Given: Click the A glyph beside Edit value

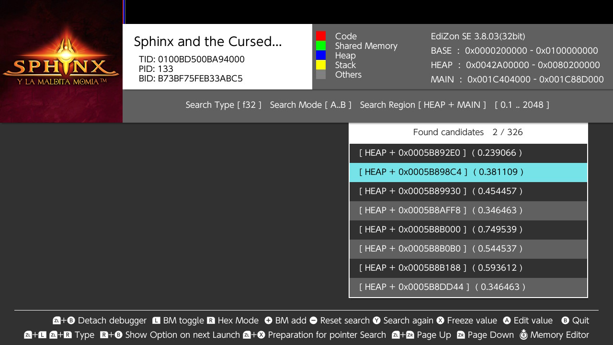Looking at the screenshot, I should (507, 321).
